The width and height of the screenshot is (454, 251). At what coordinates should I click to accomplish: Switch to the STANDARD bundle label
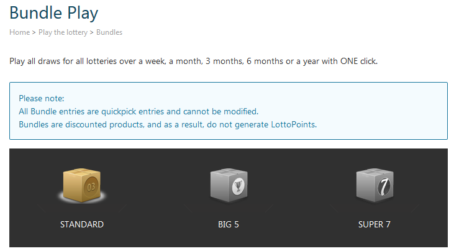(x=82, y=224)
